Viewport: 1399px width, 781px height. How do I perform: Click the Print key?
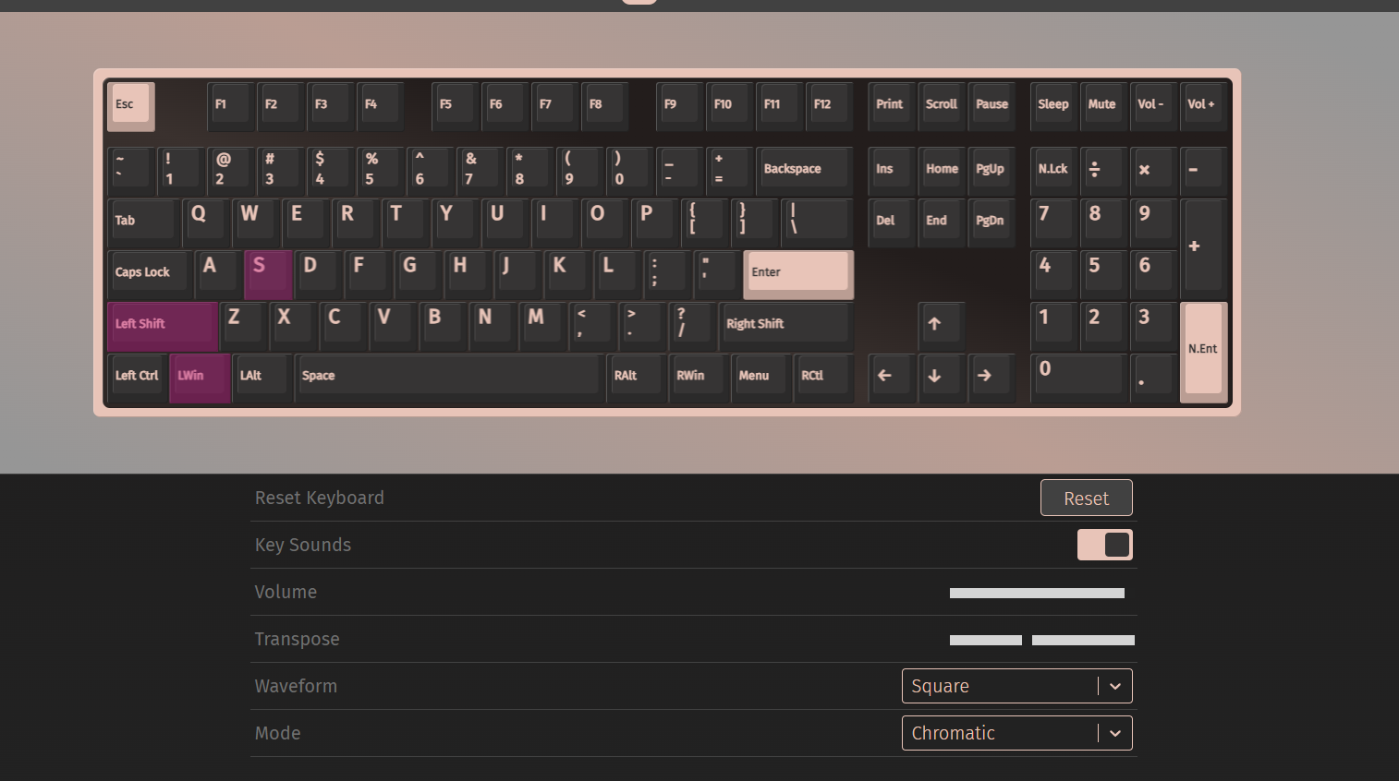892,106
